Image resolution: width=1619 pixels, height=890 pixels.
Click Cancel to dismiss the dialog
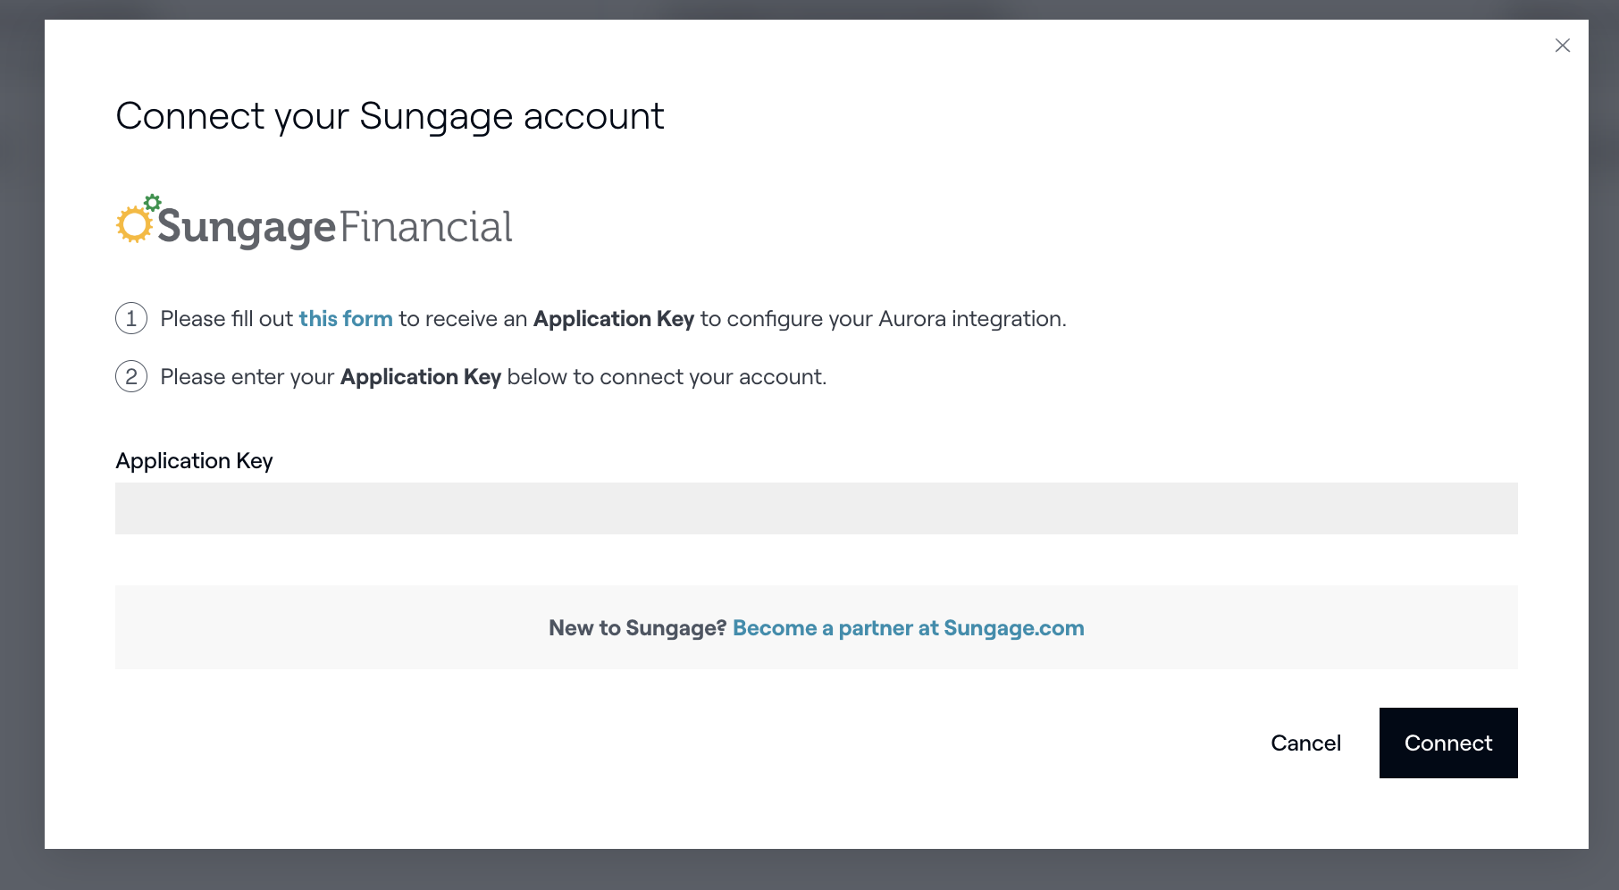coord(1306,743)
